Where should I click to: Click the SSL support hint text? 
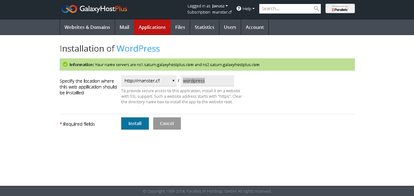coord(181,96)
